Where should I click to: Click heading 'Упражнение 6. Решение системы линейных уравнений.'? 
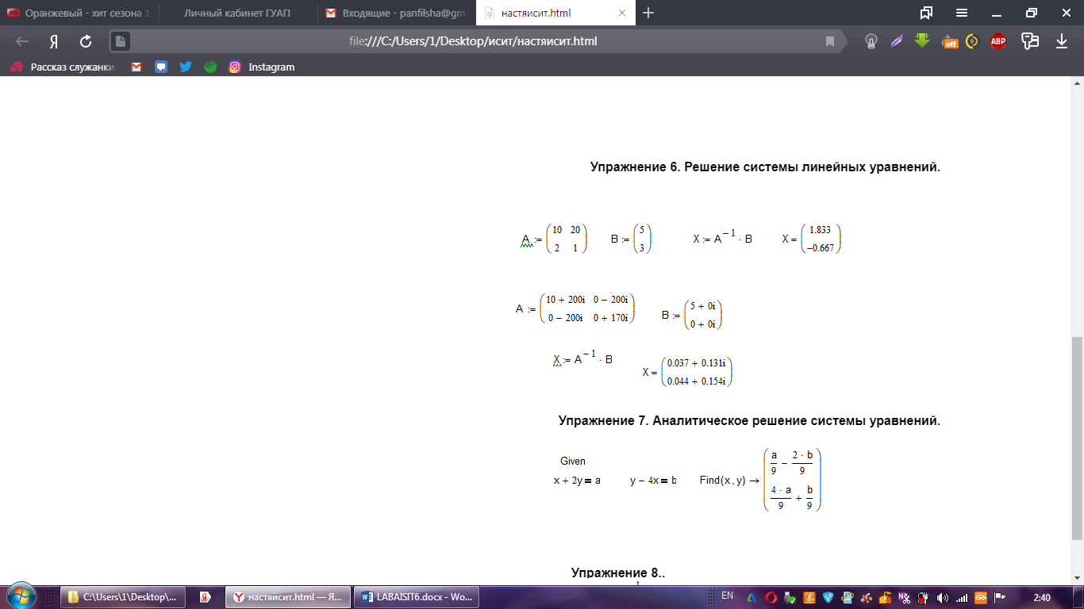coord(765,167)
